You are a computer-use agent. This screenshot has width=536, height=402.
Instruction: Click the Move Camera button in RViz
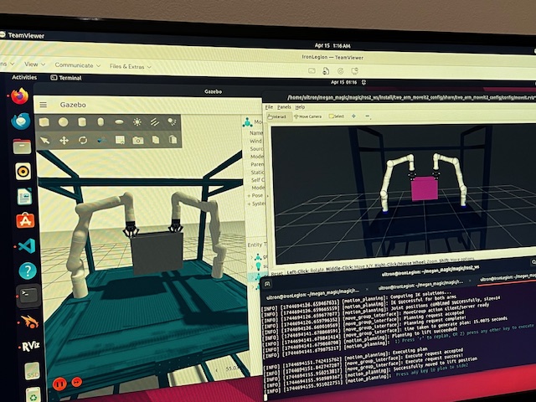click(x=308, y=116)
